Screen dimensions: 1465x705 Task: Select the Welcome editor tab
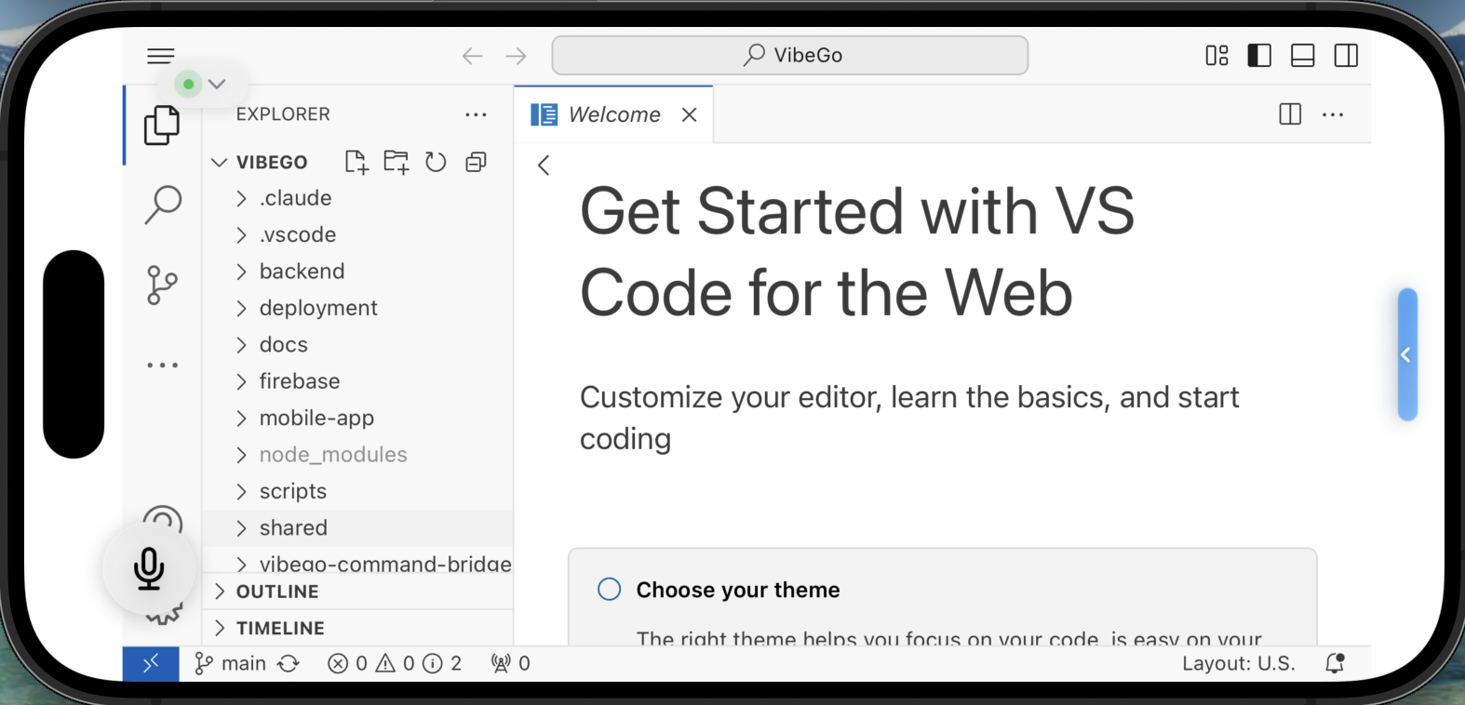click(x=613, y=114)
